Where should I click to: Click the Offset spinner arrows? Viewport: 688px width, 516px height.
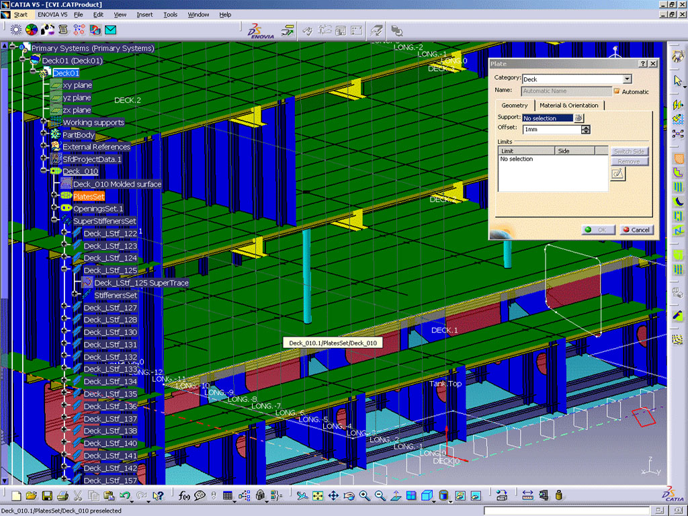click(586, 130)
